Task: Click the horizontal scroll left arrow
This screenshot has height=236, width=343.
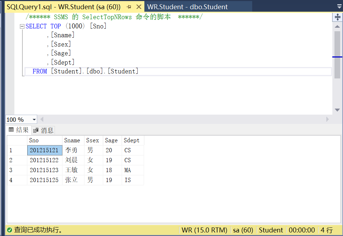Action: [x=42, y=119]
